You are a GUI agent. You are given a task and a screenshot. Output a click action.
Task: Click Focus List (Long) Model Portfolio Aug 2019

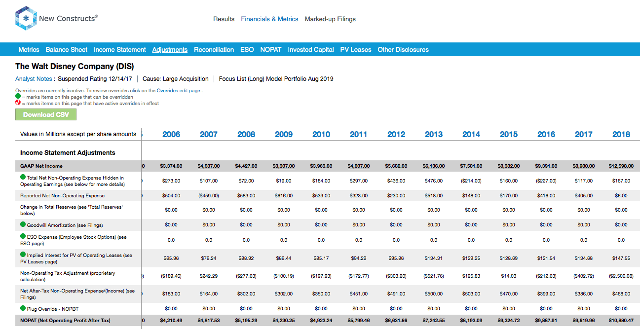click(276, 78)
